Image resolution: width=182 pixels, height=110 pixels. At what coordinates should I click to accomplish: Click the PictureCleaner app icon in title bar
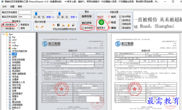pos(2,2)
